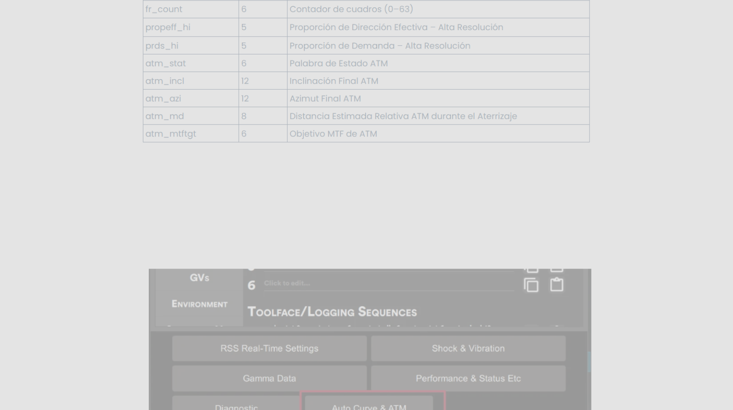
Task: Open RSS Real-Time Settings
Action: click(269, 349)
